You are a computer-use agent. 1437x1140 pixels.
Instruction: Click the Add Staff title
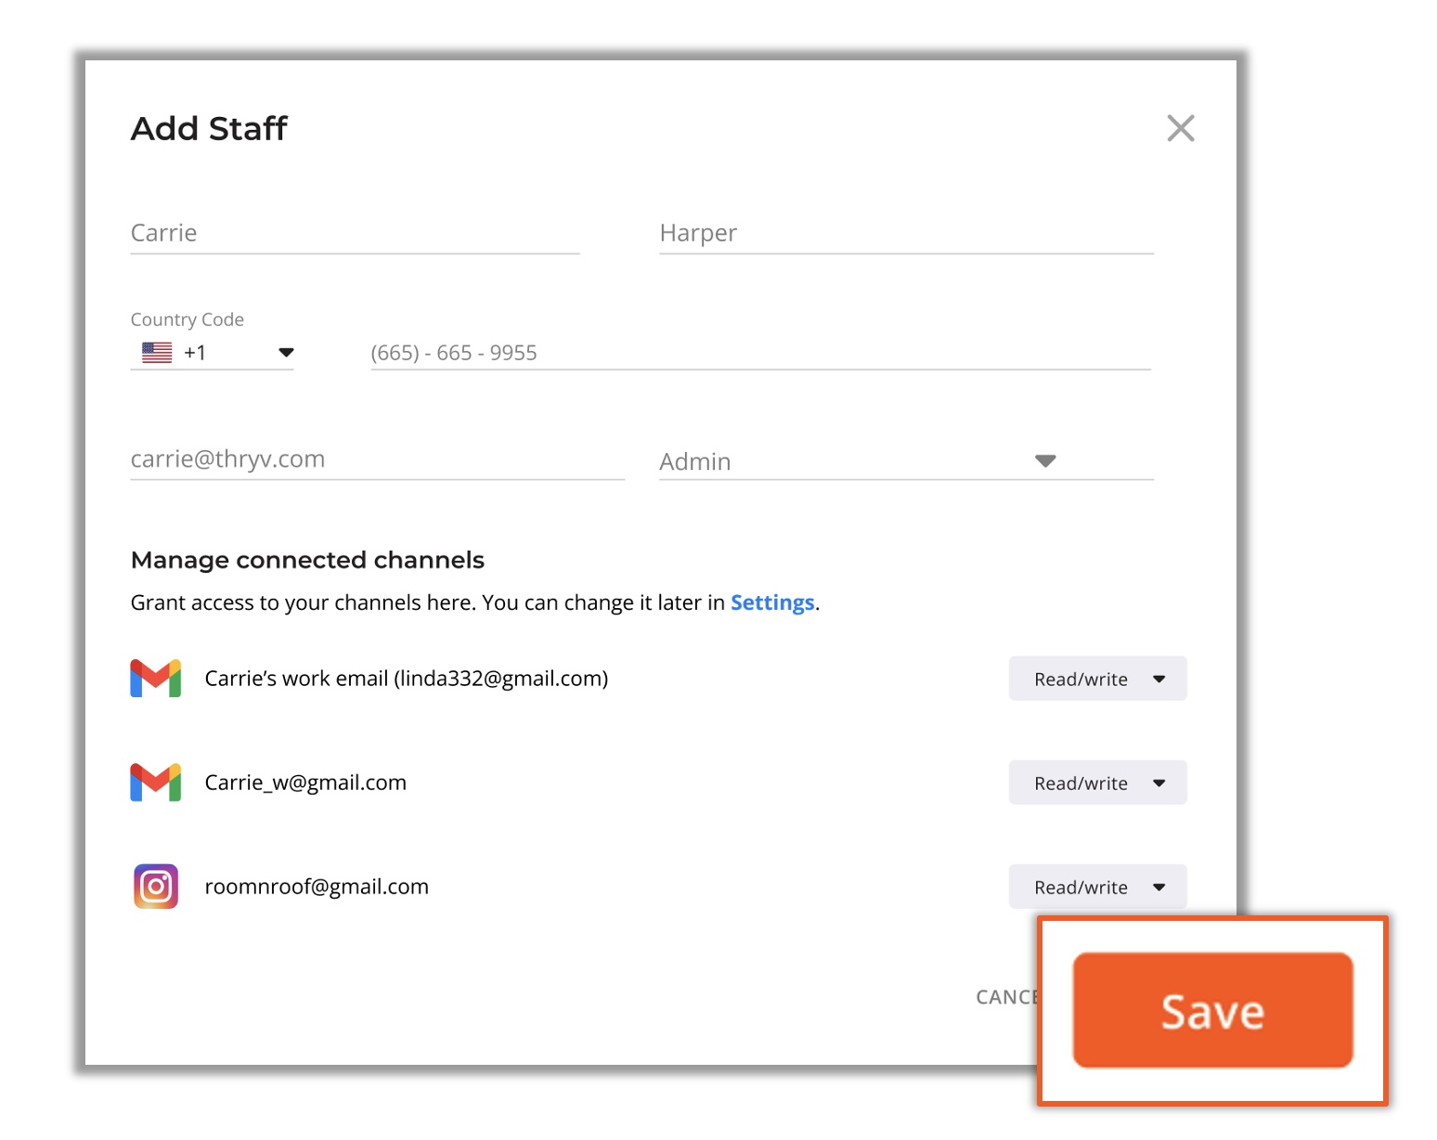click(x=209, y=128)
